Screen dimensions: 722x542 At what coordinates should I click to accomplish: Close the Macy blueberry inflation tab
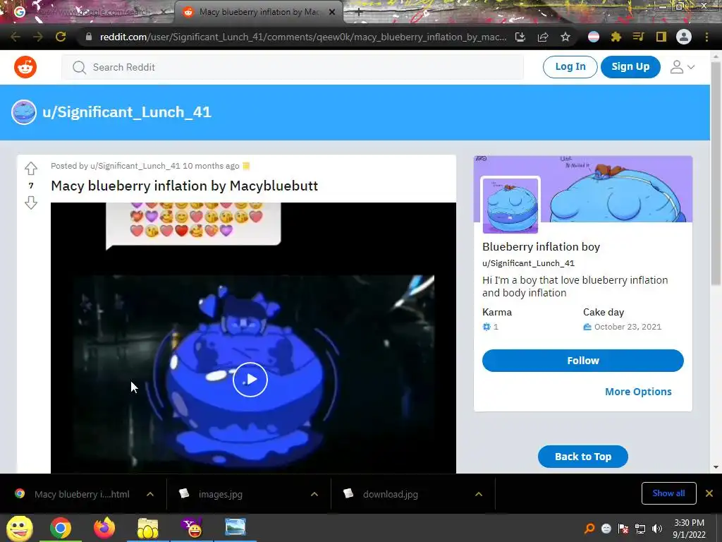pos(332,13)
